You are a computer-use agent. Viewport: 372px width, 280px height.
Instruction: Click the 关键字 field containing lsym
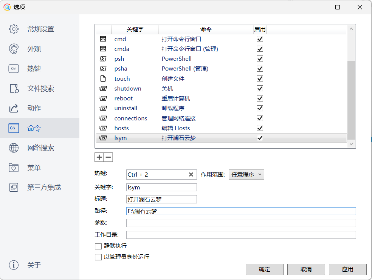pyautogui.click(x=161, y=188)
